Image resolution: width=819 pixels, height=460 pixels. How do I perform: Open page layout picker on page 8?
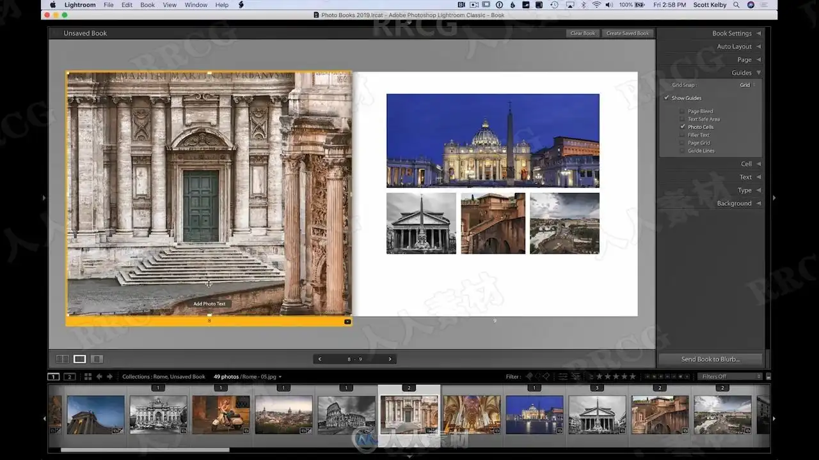347,321
